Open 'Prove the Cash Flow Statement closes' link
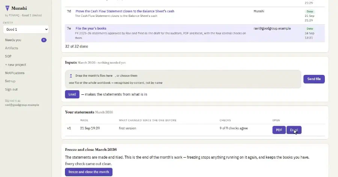Viewport: 338px width, 177px height. point(125,11)
